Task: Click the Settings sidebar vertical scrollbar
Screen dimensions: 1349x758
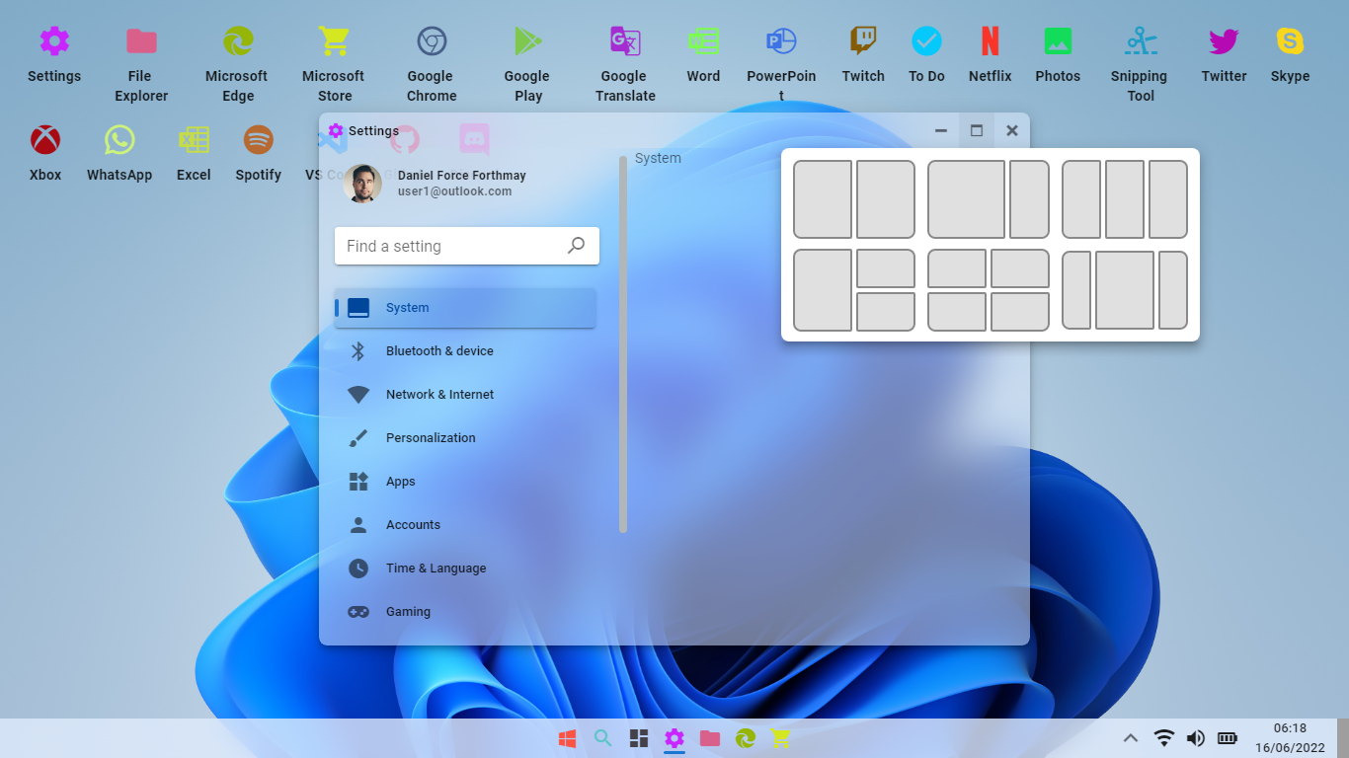Action: pyautogui.click(x=623, y=343)
